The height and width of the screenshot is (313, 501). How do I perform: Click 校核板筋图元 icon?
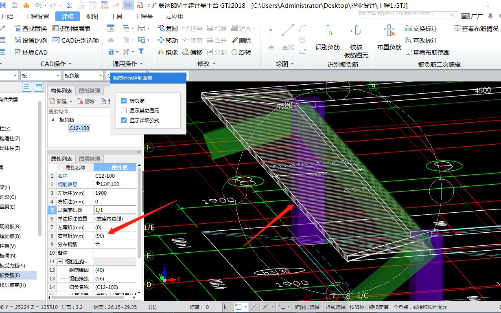click(356, 41)
